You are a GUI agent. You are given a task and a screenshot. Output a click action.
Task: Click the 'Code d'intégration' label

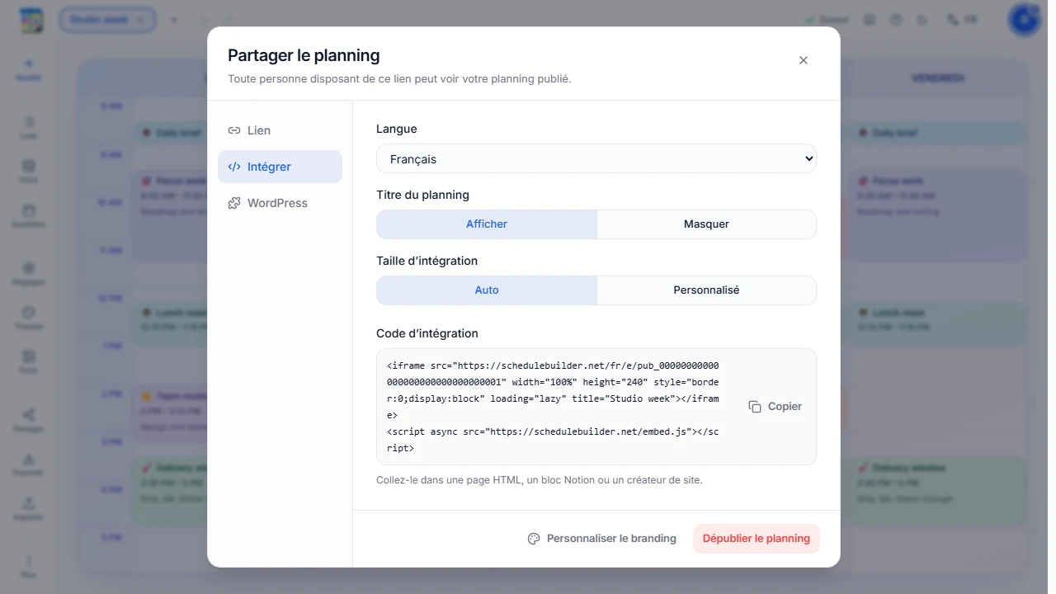point(427,333)
